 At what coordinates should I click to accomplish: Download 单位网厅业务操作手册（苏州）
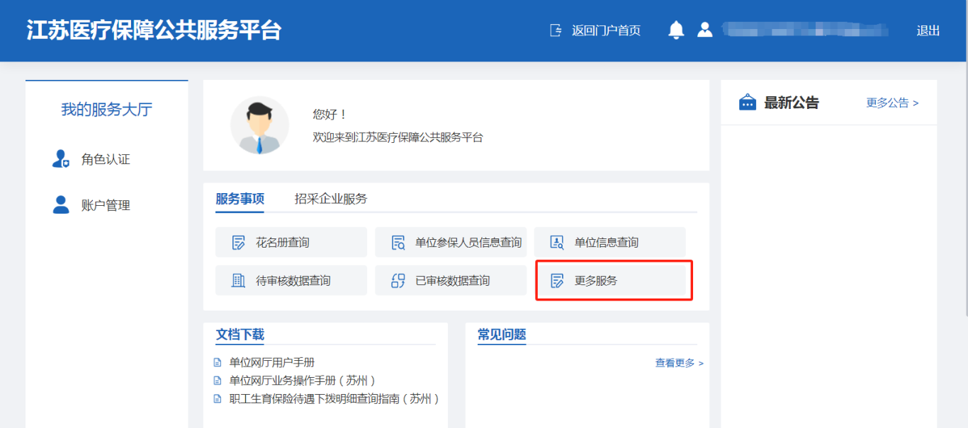(302, 381)
